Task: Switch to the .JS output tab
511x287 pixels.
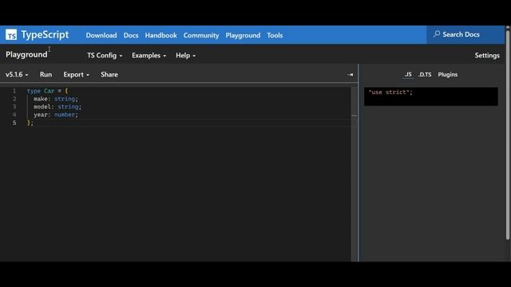Action: (408, 74)
